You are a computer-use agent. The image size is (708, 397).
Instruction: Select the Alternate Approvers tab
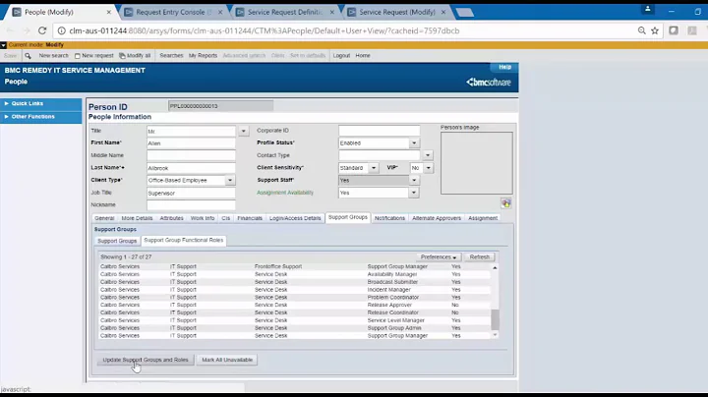[x=437, y=218]
